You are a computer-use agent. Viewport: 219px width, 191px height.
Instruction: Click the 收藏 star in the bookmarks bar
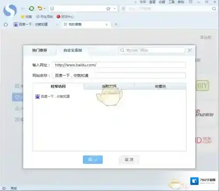click(26, 17)
